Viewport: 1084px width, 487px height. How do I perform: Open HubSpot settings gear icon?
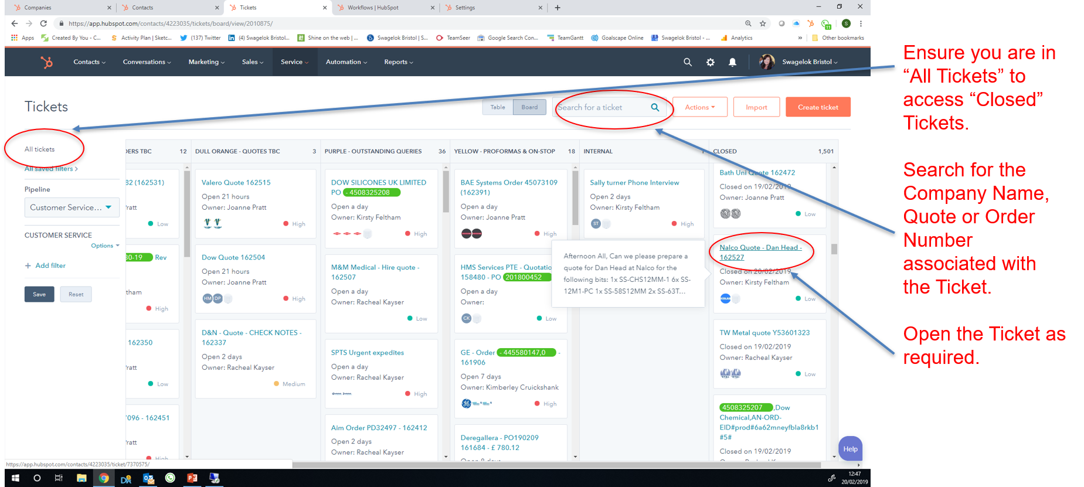point(711,62)
